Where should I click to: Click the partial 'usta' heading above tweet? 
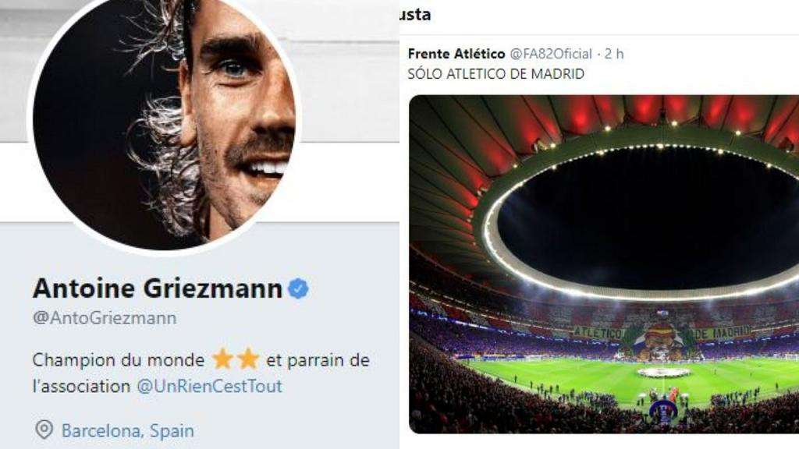point(416,15)
